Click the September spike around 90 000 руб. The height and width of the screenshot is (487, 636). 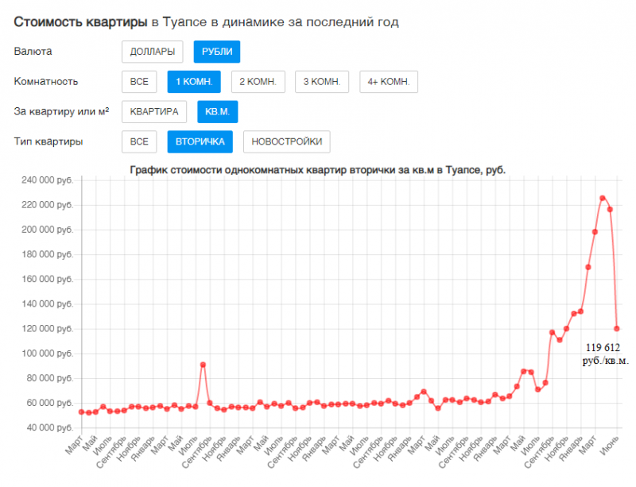pyautogui.click(x=201, y=365)
